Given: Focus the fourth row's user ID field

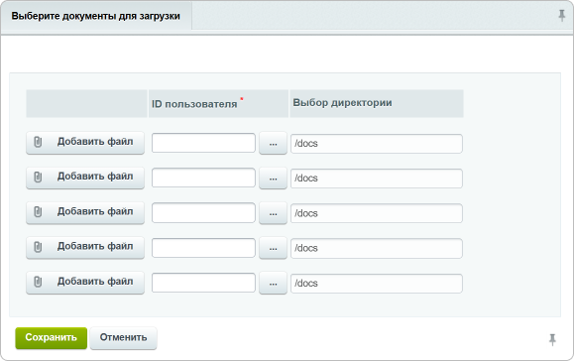Looking at the screenshot, I should tap(203, 248).
